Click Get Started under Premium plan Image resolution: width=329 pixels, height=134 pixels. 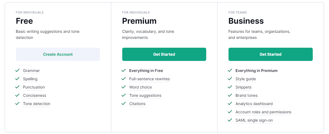click(x=164, y=54)
